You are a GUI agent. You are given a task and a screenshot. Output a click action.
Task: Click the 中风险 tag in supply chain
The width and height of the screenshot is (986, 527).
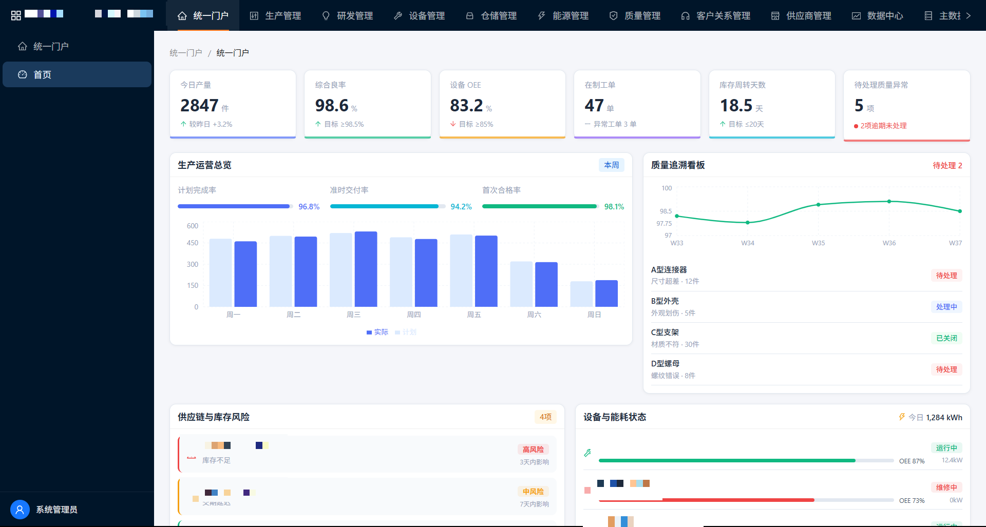pyautogui.click(x=533, y=492)
